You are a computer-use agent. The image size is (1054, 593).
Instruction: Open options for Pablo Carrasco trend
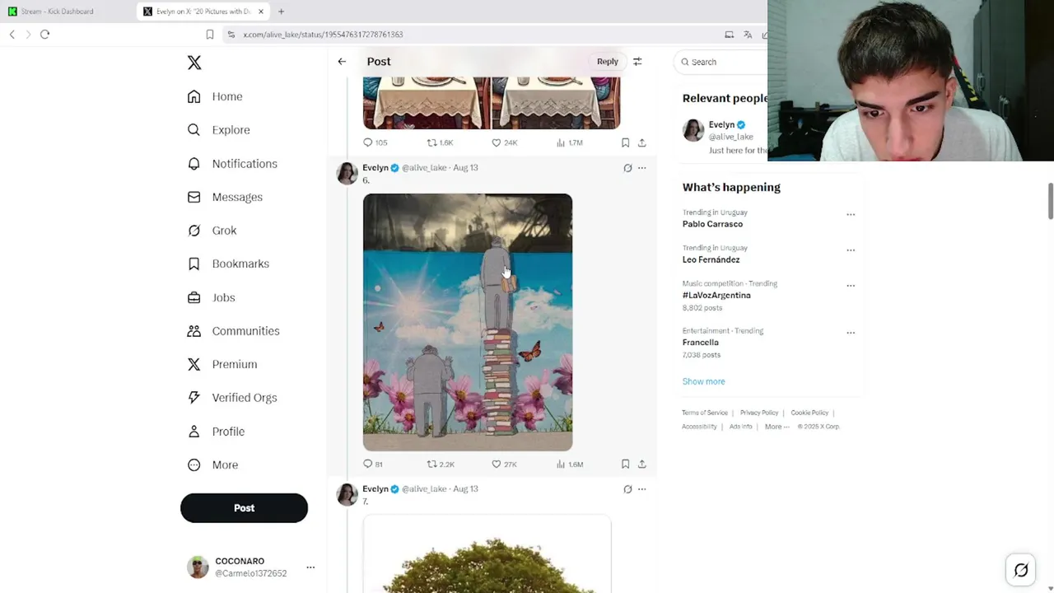coord(851,215)
